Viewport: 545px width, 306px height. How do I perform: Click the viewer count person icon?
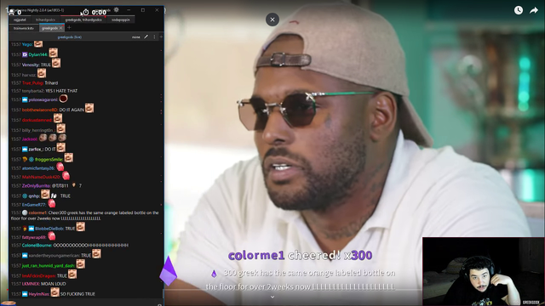(11, 13)
